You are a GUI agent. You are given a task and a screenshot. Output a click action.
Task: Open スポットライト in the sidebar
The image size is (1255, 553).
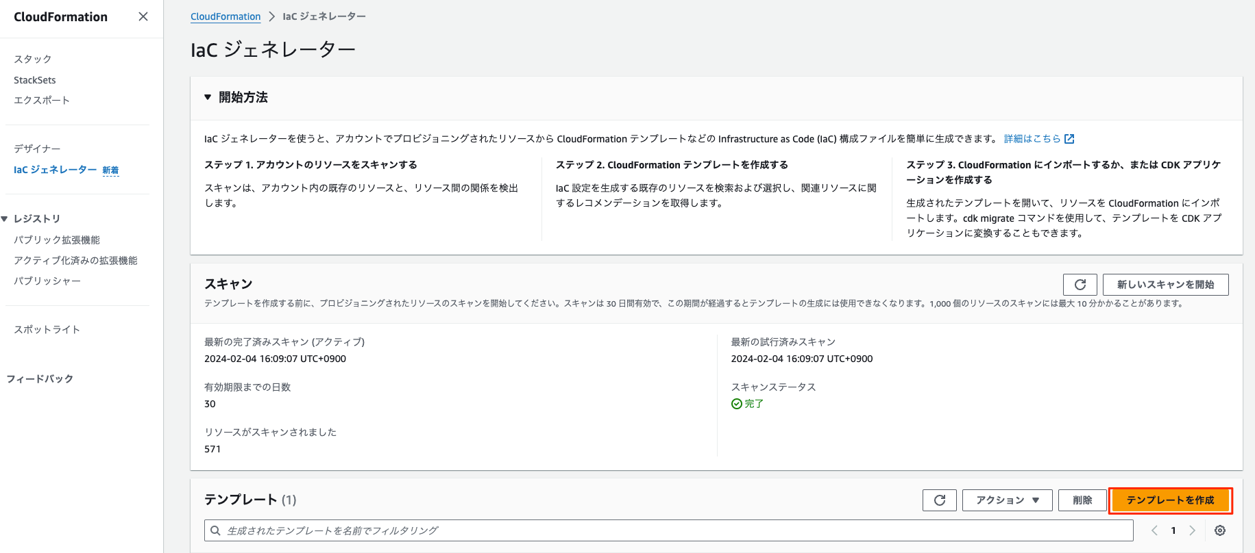pyautogui.click(x=47, y=330)
